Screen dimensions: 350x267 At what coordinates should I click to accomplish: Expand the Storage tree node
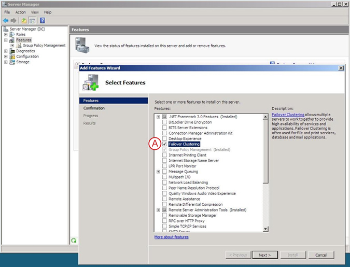(6, 62)
